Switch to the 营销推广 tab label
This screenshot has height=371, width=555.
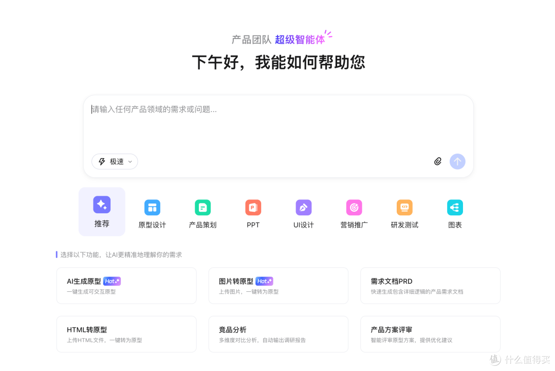(x=354, y=225)
